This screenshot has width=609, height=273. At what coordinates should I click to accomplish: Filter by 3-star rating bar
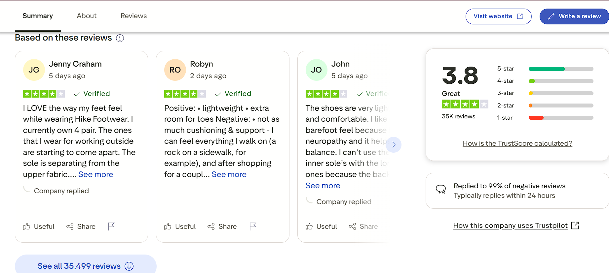[561, 93]
